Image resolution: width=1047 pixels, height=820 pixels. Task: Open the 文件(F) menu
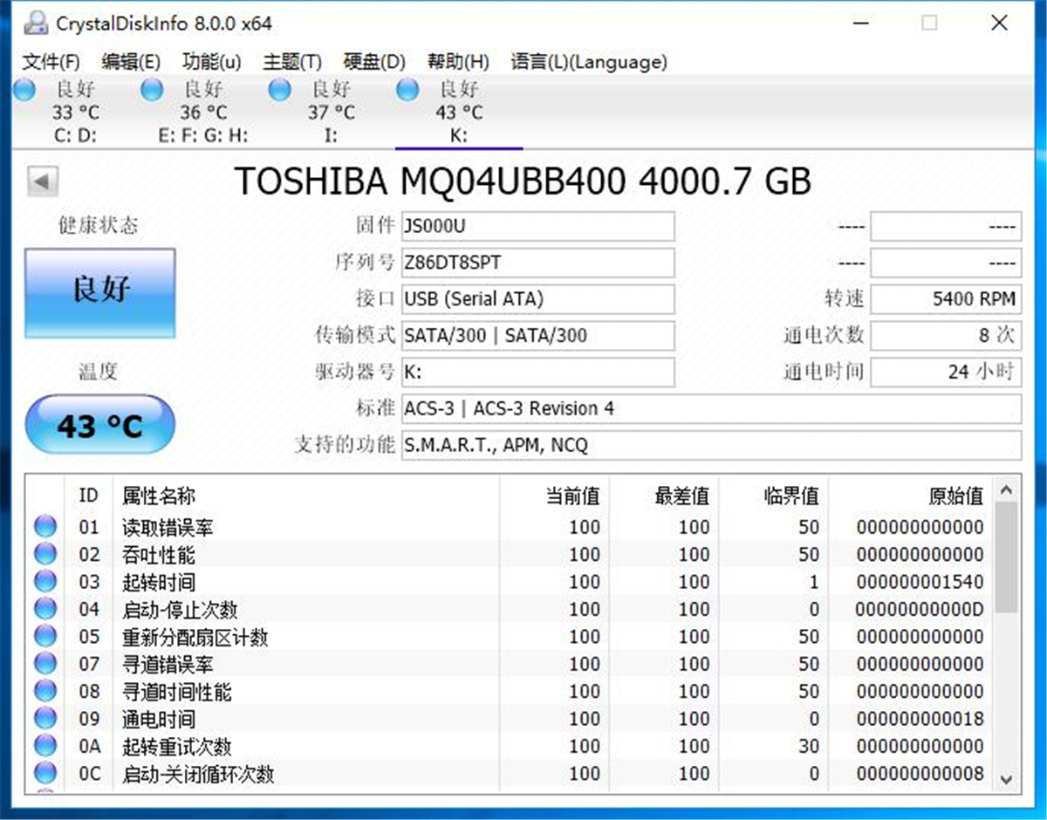click(50, 62)
